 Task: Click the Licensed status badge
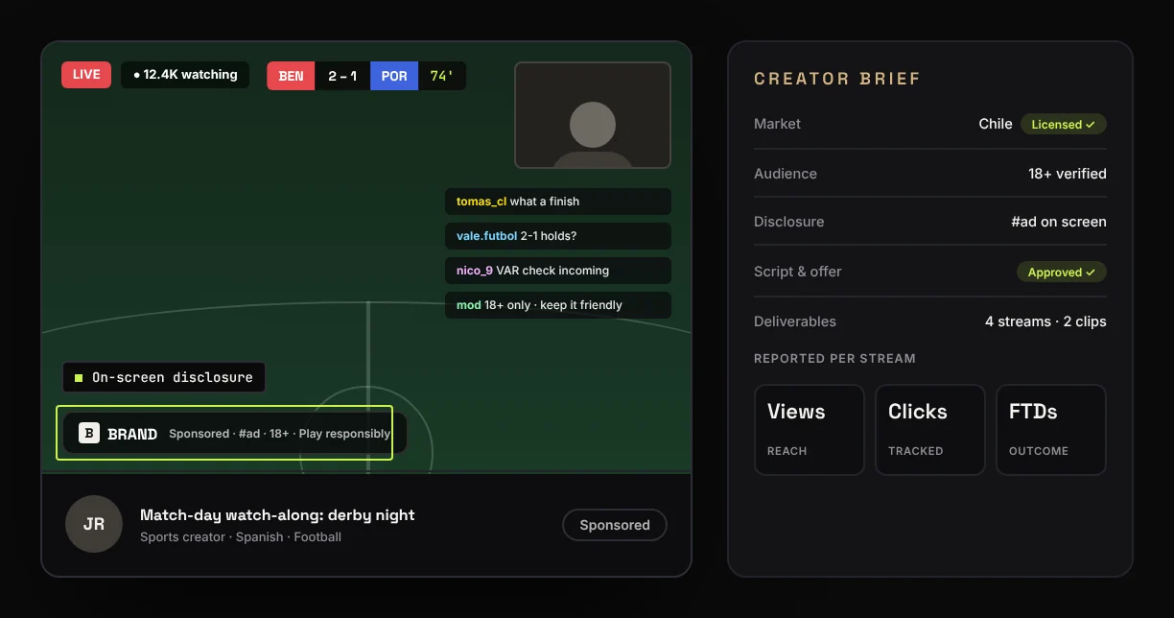1064,125
